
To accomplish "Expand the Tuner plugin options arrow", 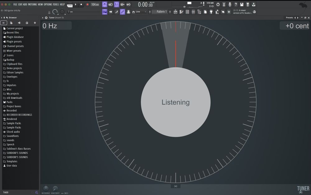I will [x=43, y=18].
